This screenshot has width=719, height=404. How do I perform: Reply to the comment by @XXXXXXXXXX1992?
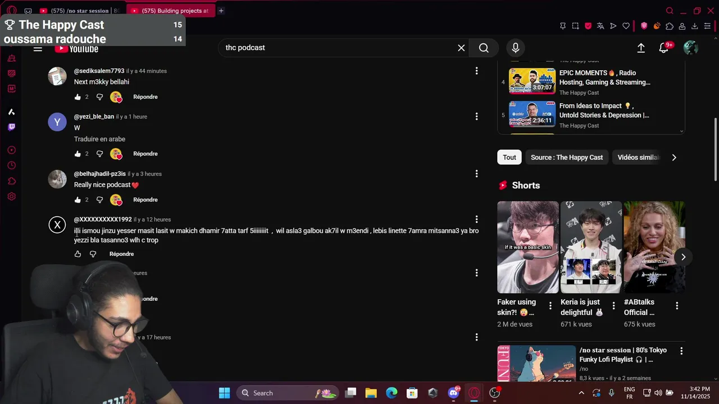[122, 254]
